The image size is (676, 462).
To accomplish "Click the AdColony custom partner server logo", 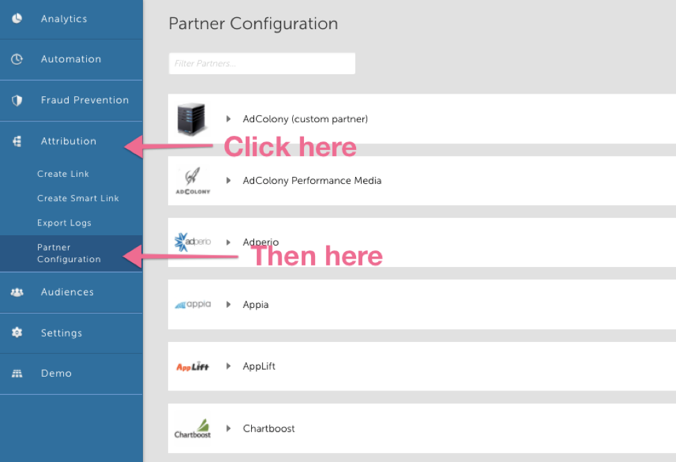I will (x=192, y=119).
